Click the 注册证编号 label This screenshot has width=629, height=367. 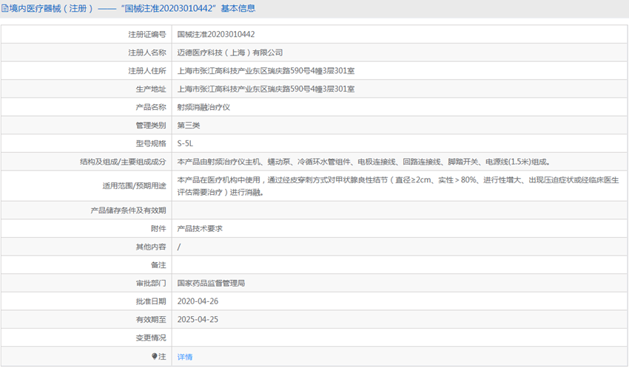[147, 35]
